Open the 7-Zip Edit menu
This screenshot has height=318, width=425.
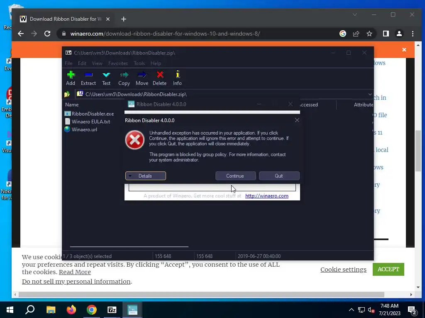click(x=82, y=63)
